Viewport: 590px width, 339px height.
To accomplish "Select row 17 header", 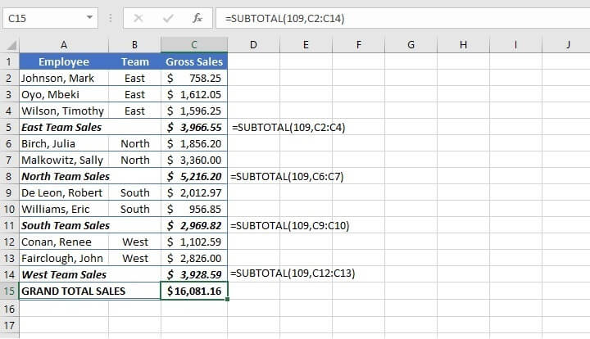I will (x=9, y=325).
